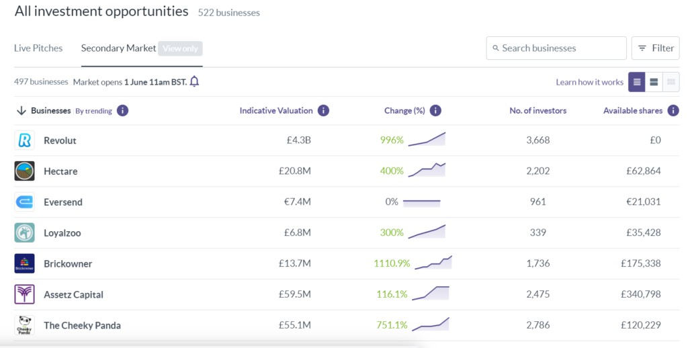Click the £62,864 available shares value
The width and height of the screenshot is (688, 348).
pyautogui.click(x=644, y=171)
